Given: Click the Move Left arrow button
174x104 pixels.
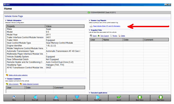Looking at the screenshot, I should tap(35, 98).
